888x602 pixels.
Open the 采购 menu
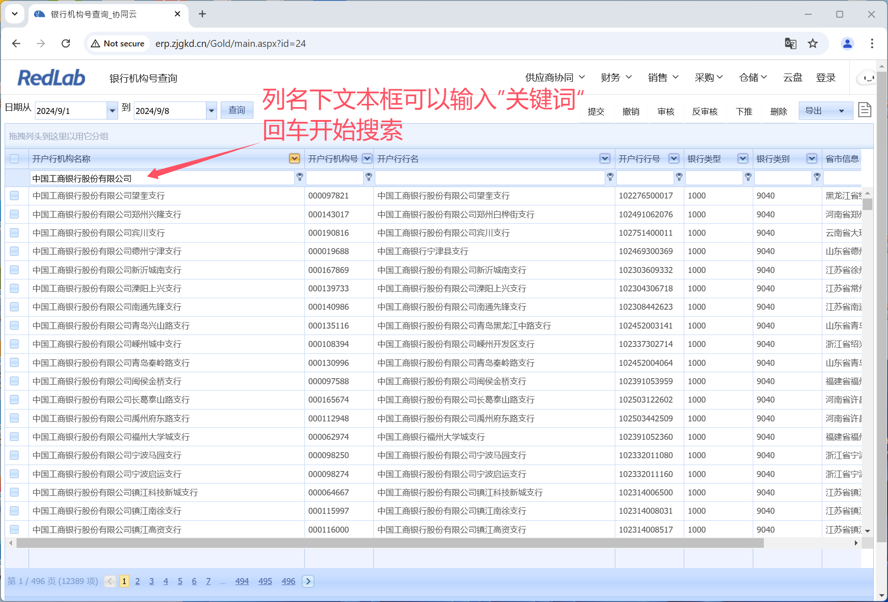click(x=709, y=78)
